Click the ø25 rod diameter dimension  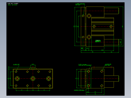(120, 42)
